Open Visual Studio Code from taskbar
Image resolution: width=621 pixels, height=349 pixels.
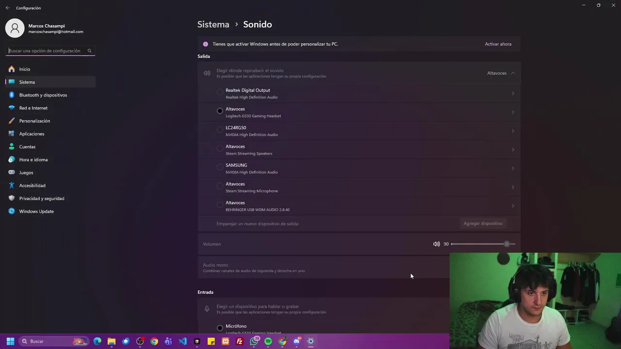tap(182, 341)
